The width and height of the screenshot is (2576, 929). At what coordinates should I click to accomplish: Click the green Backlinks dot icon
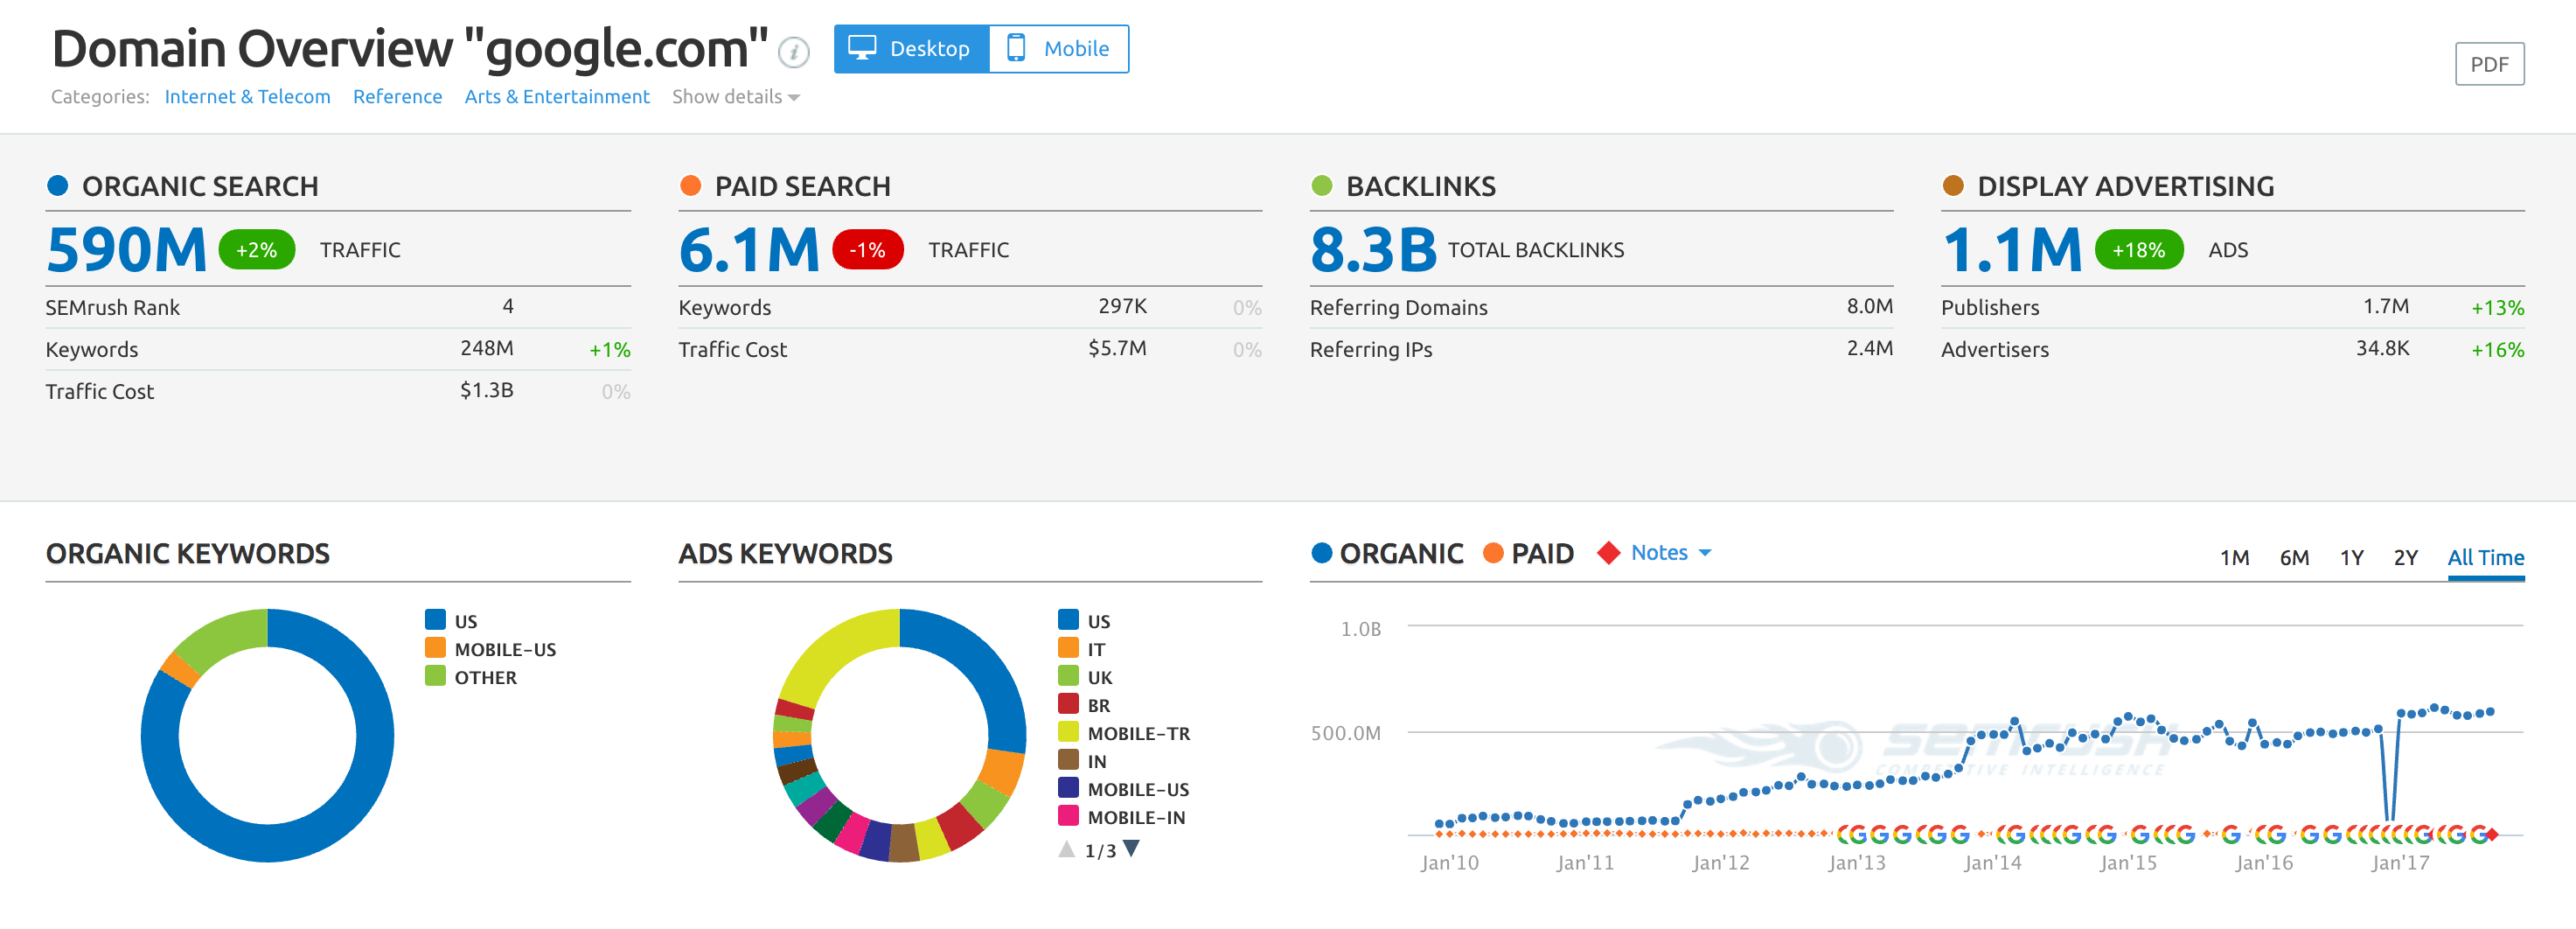tap(1322, 185)
